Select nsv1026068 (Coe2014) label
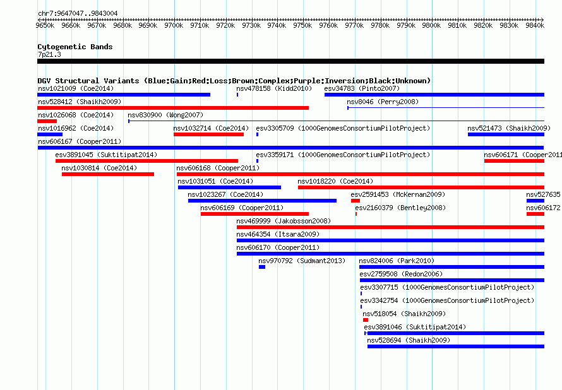Image resolution: width=562 pixels, height=390 pixels. tap(76, 115)
